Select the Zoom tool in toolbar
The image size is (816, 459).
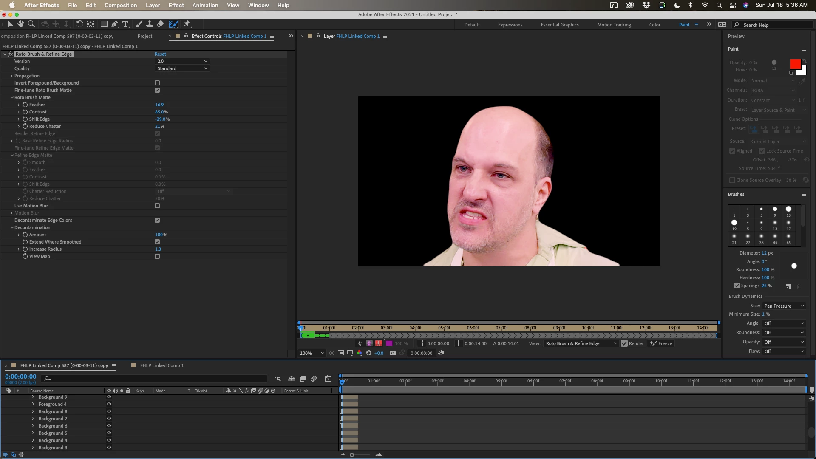click(x=31, y=24)
